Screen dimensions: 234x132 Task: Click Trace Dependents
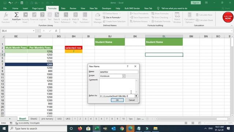[x=139, y=17]
